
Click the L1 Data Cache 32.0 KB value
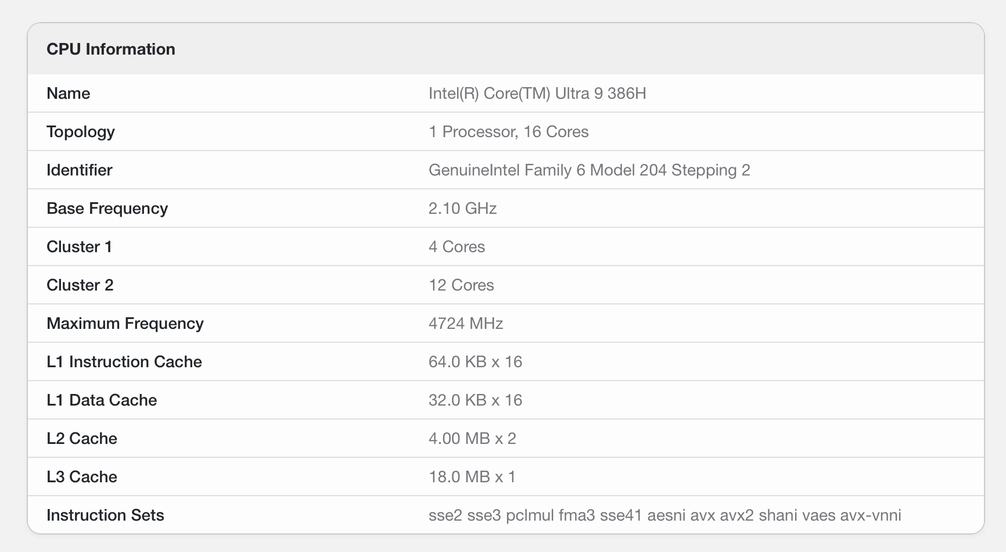coord(475,400)
